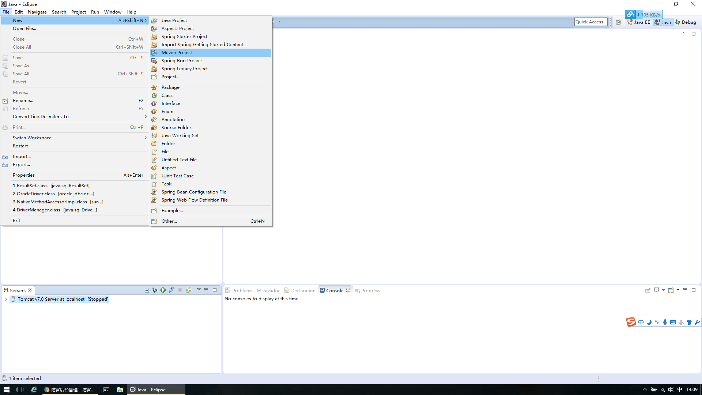Viewport: 702px width, 395px height.
Task: Toggle Sogou input Chinese/English mode
Action: click(641, 322)
